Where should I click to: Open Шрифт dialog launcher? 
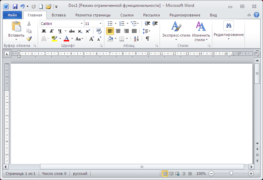(101, 46)
